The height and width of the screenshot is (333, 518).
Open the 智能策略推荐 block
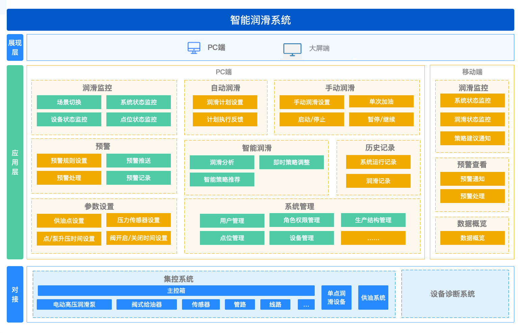point(222,180)
